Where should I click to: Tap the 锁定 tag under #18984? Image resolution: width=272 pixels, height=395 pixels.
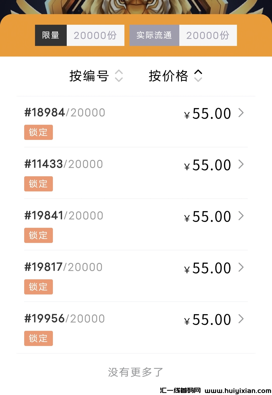[x=39, y=132]
